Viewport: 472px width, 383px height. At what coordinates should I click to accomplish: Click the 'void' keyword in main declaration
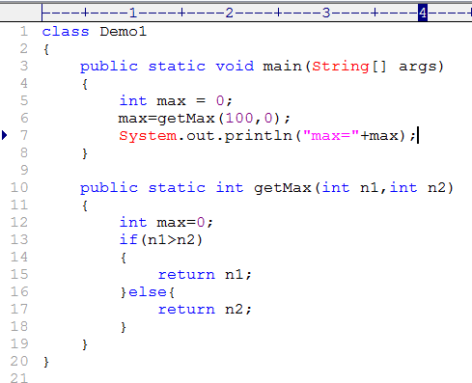pyautogui.click(x=235, y=67)
